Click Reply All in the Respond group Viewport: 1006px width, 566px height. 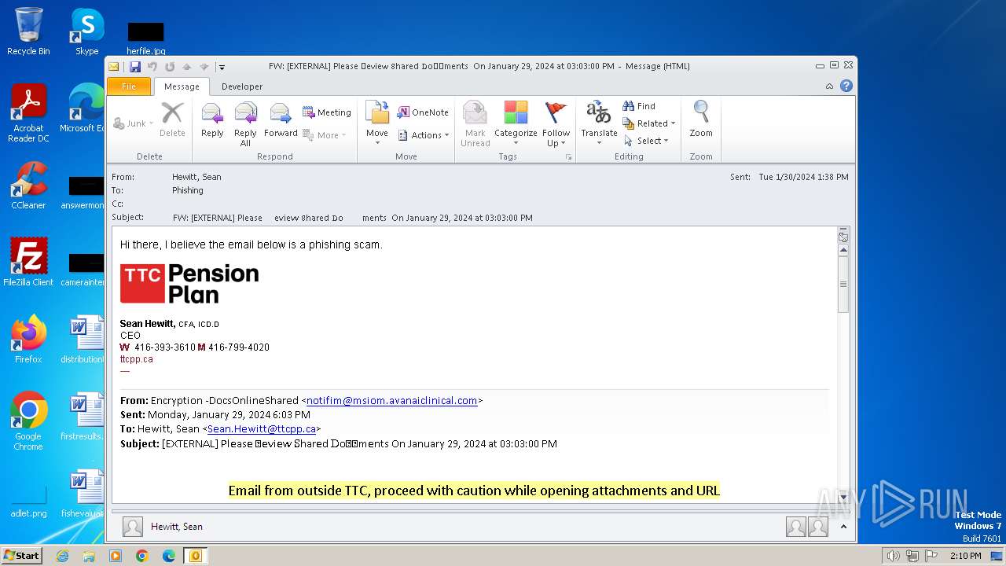[x=245, y=124]
